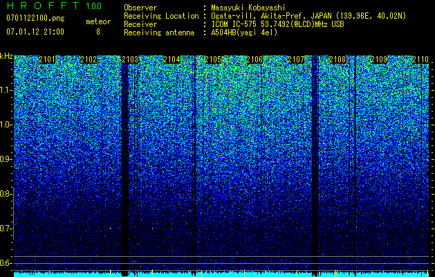Click the ICOM IC-575 receiver details
Screen dimensions: 435x277
(x=277, y=24)
